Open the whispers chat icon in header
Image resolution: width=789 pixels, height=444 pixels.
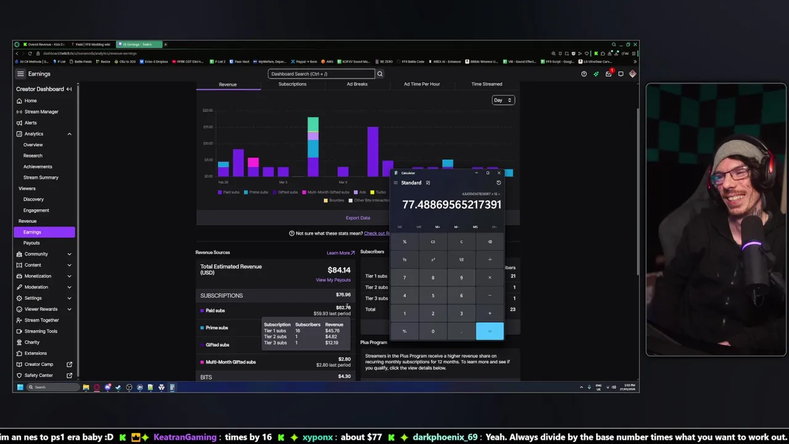click(x=621, y=74)
